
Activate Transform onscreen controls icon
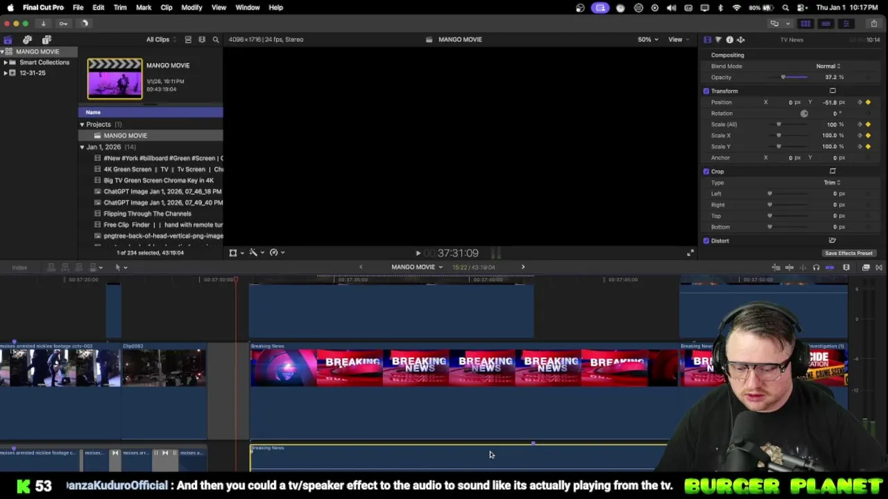click(x=832, y=91)
